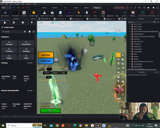The image size is (160, 128).
Task: Start playtest with the Play button
Action: point(14,8)
